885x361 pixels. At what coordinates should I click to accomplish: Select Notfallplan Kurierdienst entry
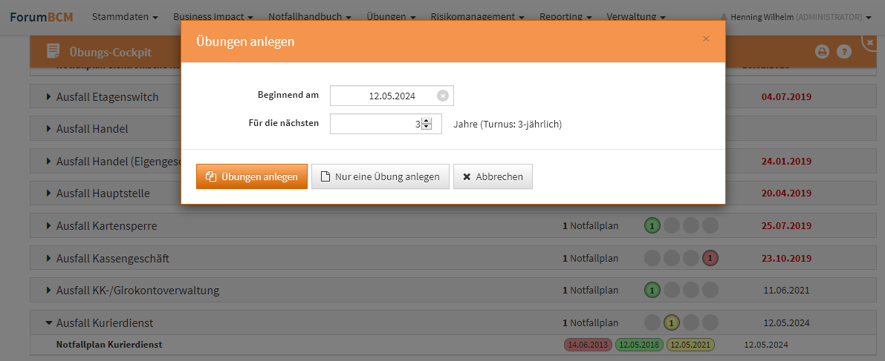click(109, 345)
